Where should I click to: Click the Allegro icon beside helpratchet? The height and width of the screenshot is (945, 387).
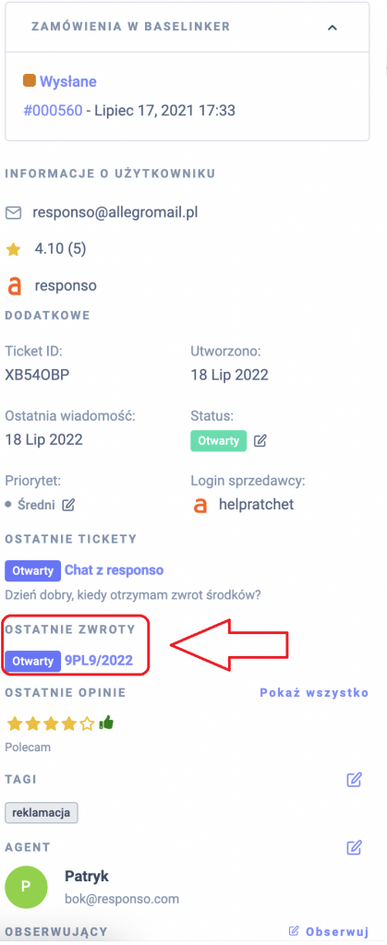[200, 505]
